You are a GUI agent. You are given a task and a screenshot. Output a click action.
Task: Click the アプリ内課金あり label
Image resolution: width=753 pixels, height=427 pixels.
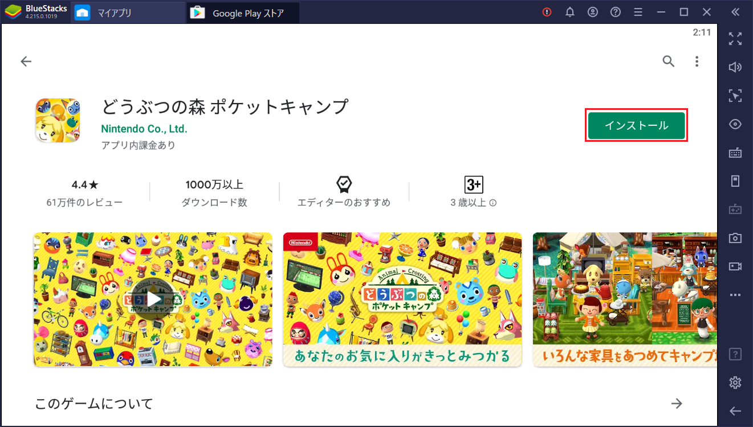[x=138, y=145]
